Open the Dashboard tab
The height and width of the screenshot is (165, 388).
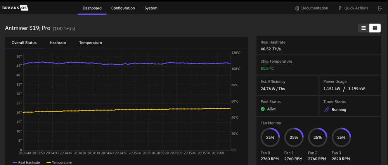pos(92,8)
